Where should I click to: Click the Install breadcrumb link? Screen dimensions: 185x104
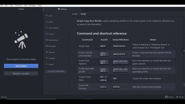point(75,14)
